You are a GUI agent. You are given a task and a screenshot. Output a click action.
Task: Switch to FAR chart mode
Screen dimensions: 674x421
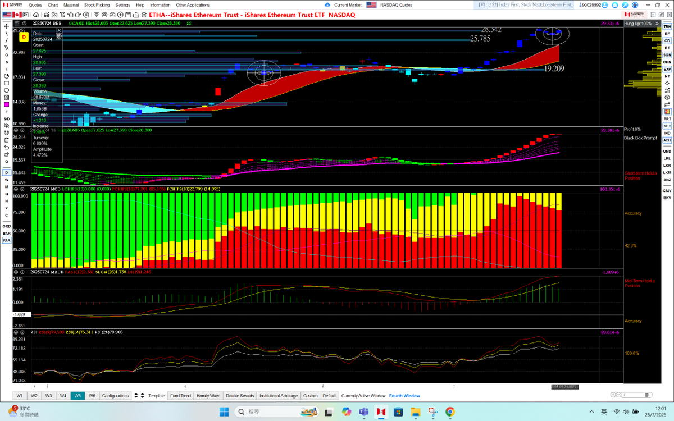click(x=7, y=240)
